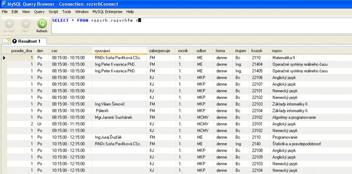Select Anglický jazyk in row 22107

pyautogui.click(x=311, y=84)
